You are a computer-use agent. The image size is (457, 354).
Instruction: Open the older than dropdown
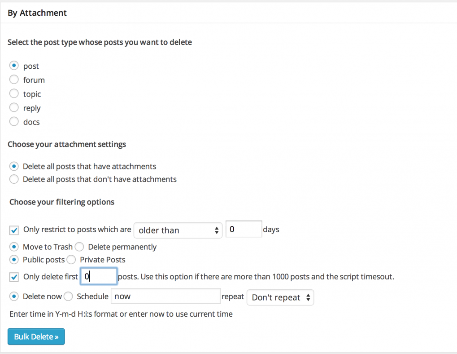(x=178, y=230)
